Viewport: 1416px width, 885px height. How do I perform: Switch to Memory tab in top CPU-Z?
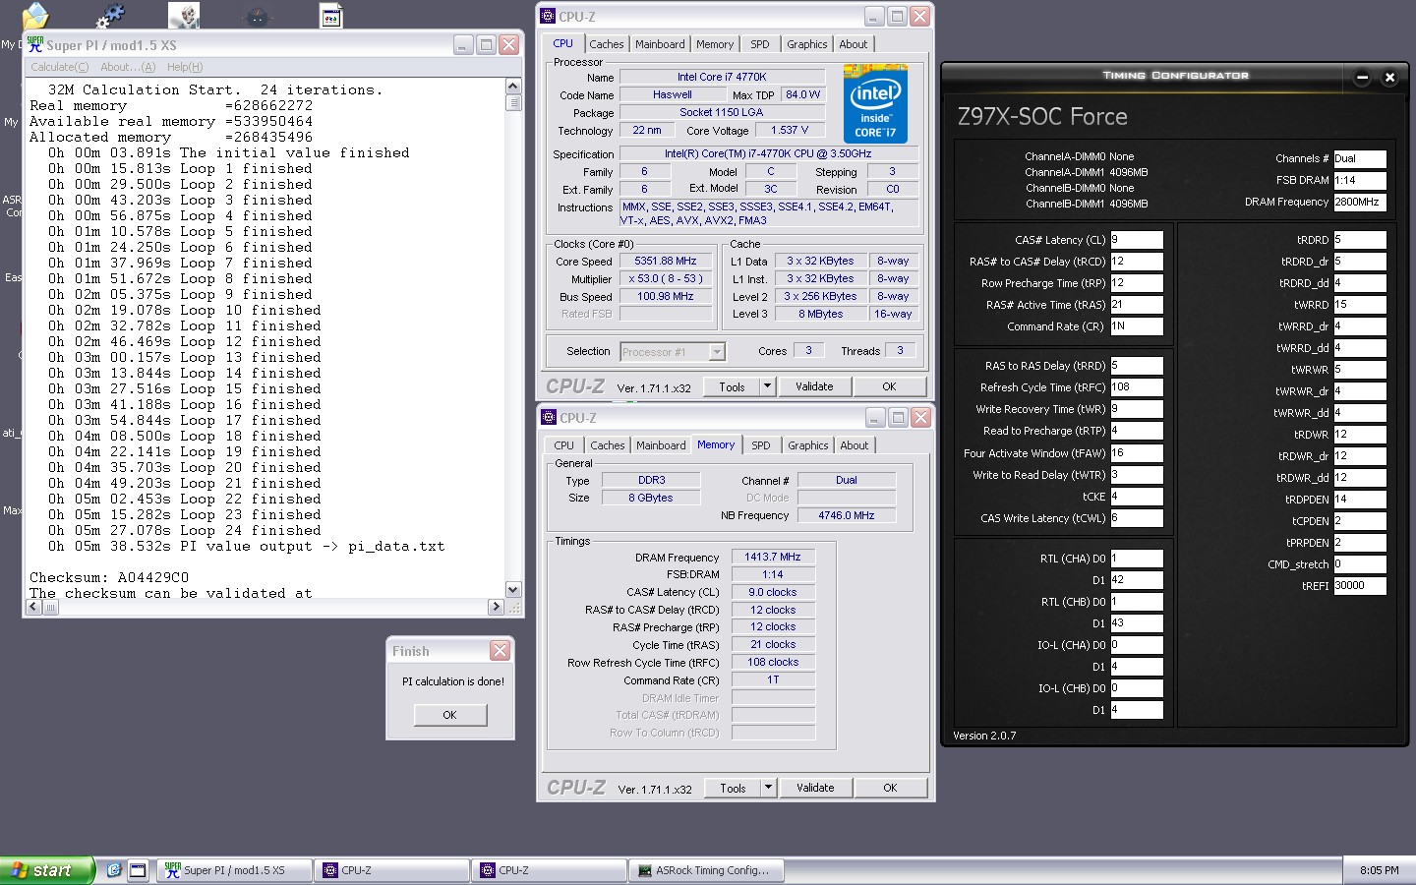click(x=715, y=44)
